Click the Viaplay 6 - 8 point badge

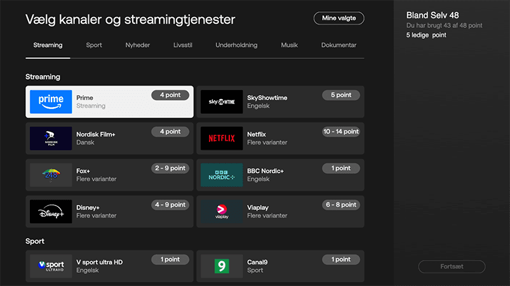pyautogui.click(x=341, y=205)
